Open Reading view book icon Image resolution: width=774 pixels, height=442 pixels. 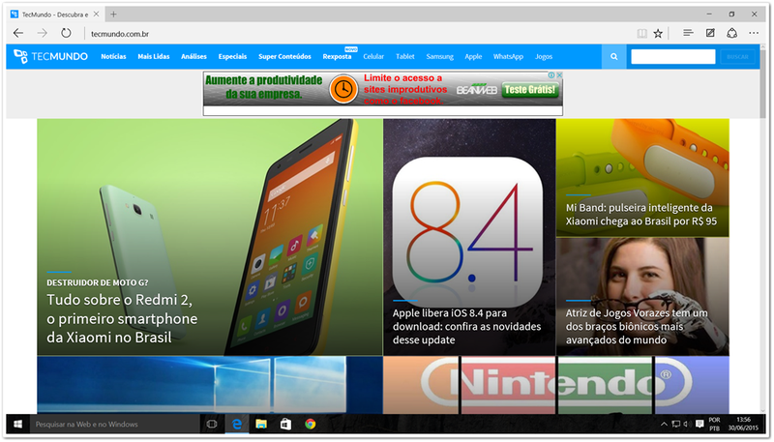[x=641, y=33]
